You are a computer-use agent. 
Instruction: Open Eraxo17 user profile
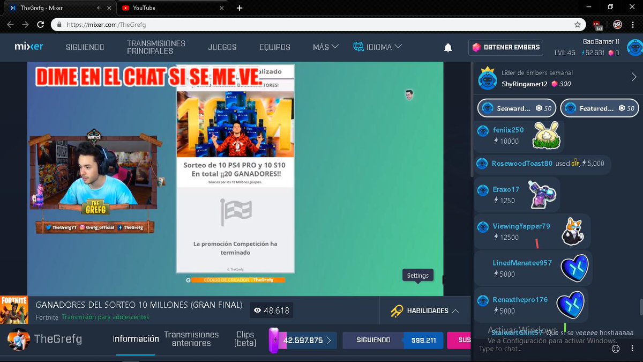(506, 189)
